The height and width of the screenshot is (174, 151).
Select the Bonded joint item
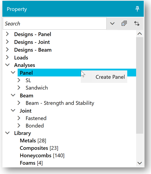(x=35, y=126)
